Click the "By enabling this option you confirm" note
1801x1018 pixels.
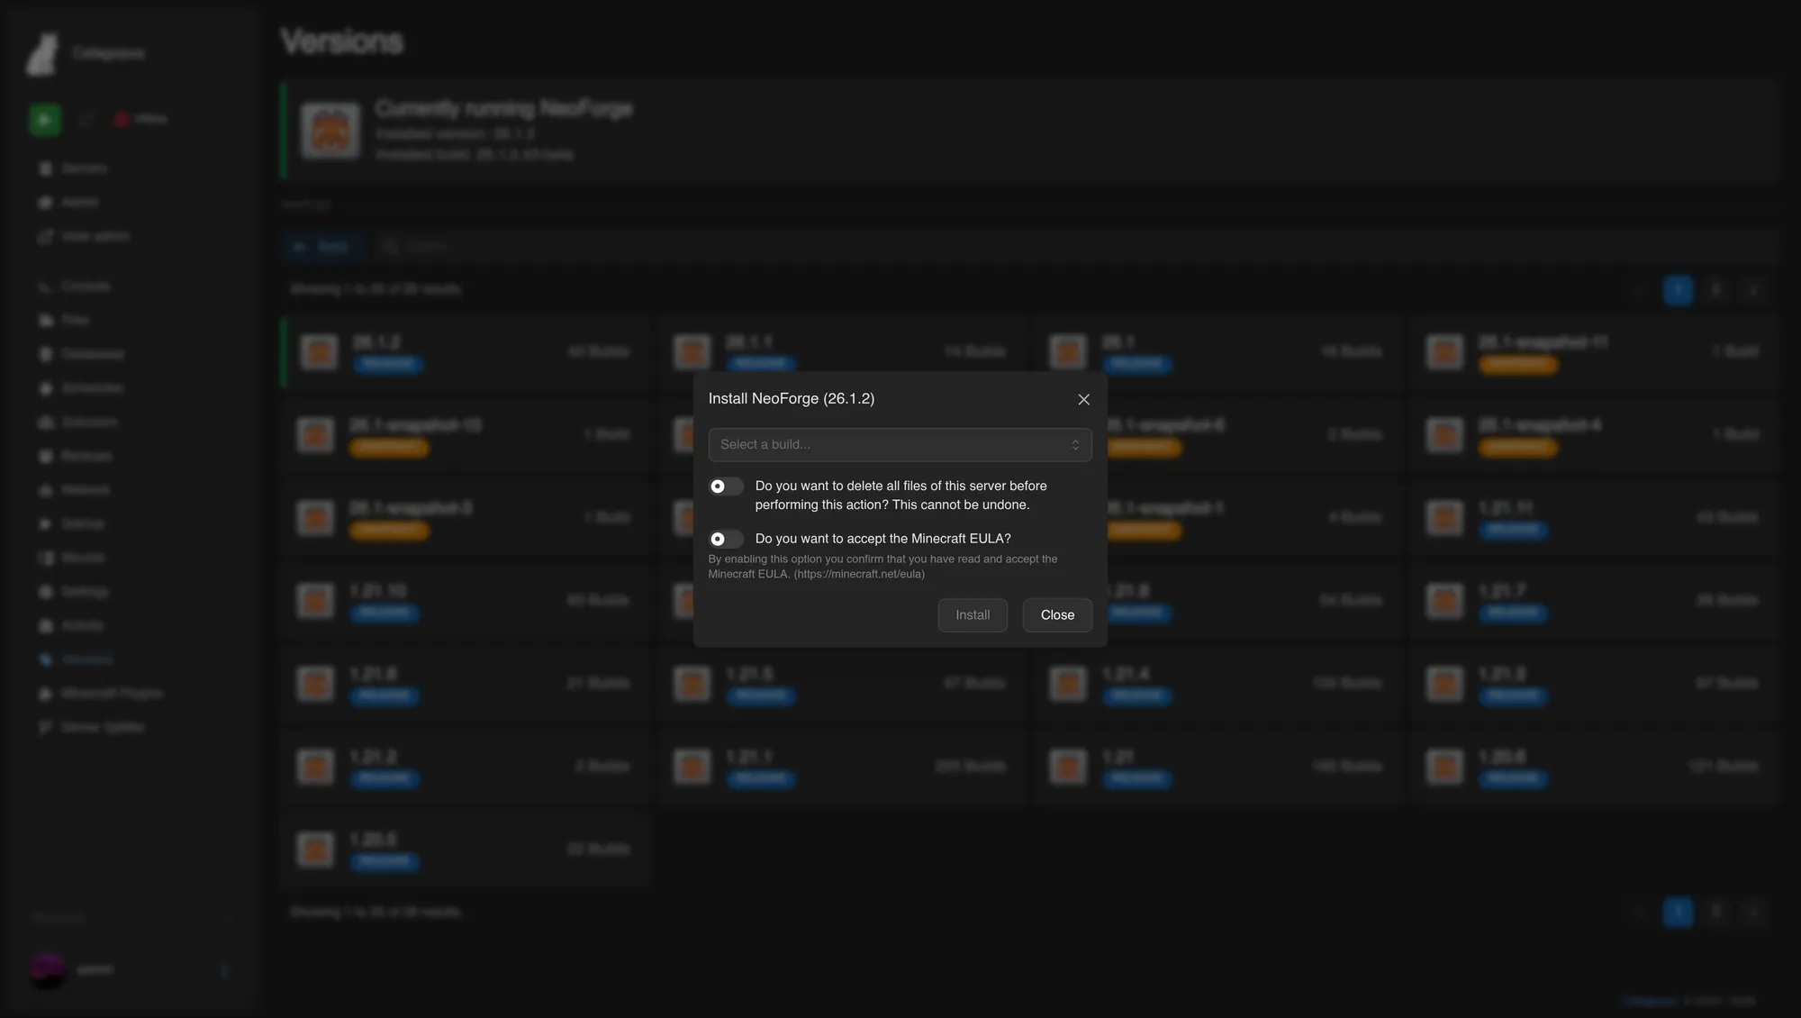point(882,567)
